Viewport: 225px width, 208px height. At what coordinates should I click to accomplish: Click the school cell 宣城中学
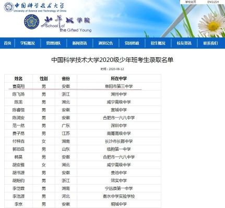pyautogui.click(x=119, y=110)
